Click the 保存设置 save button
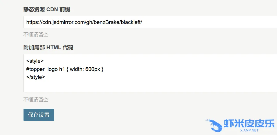Viewport: 277px width, 135px height. coord(39,115)
